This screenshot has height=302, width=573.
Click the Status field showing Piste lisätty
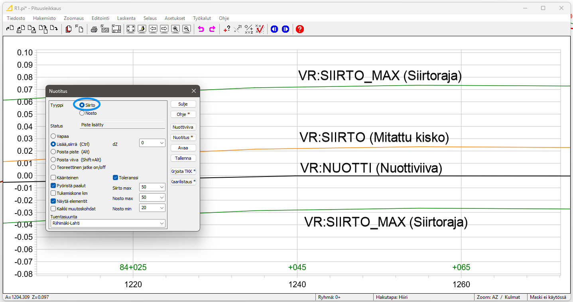click(122, 125)
